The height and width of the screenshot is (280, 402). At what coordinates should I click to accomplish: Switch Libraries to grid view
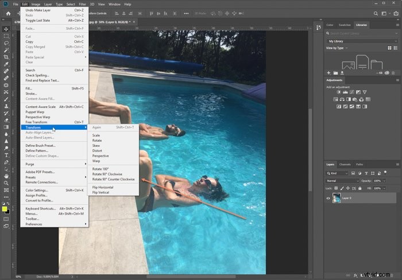tap(389, 48)
